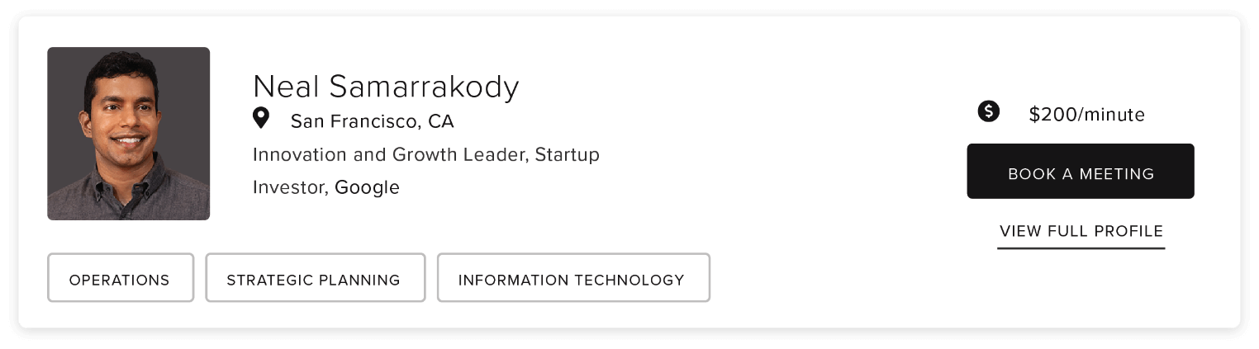Screen dimensions: 1259x349
Task: Click the $200/minute rate text
Action: point(1086,115)
